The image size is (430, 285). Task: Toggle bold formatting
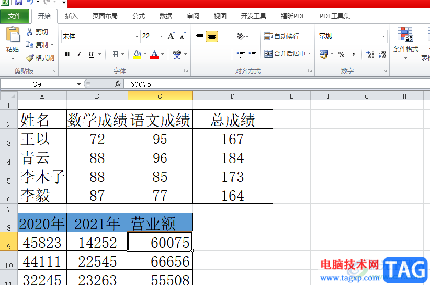pos(67,54)
